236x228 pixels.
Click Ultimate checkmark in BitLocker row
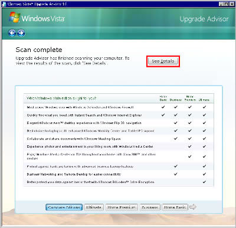point(204,182)
